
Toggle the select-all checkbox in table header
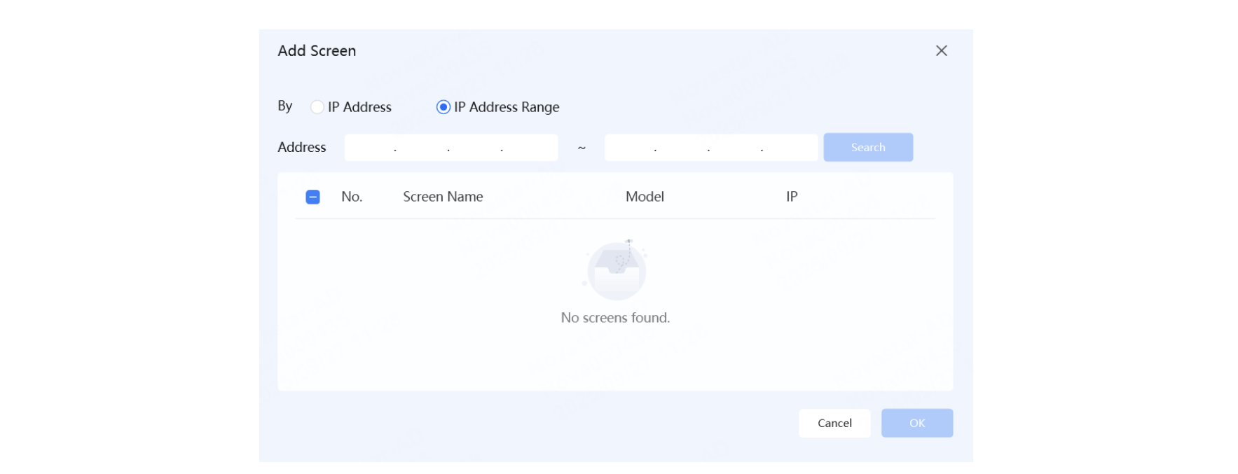(313, 197)
